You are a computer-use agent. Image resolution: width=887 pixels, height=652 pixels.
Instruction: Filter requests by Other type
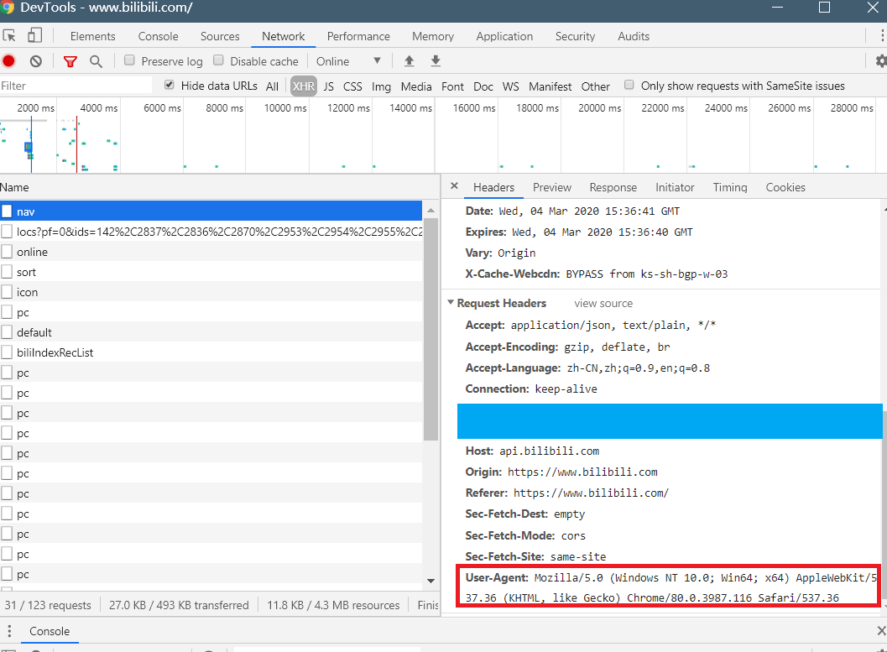click(595, 86)
